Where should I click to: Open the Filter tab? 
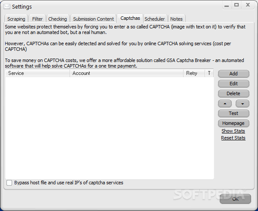click(37, 19)
